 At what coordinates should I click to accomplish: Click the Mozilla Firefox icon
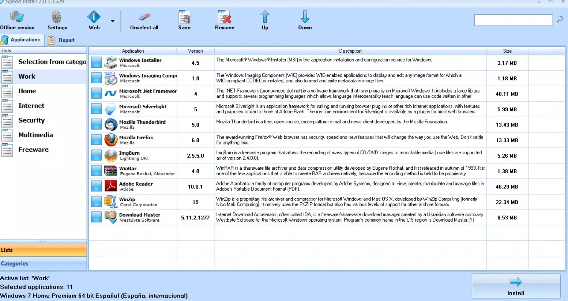click(x=111, y=140)
